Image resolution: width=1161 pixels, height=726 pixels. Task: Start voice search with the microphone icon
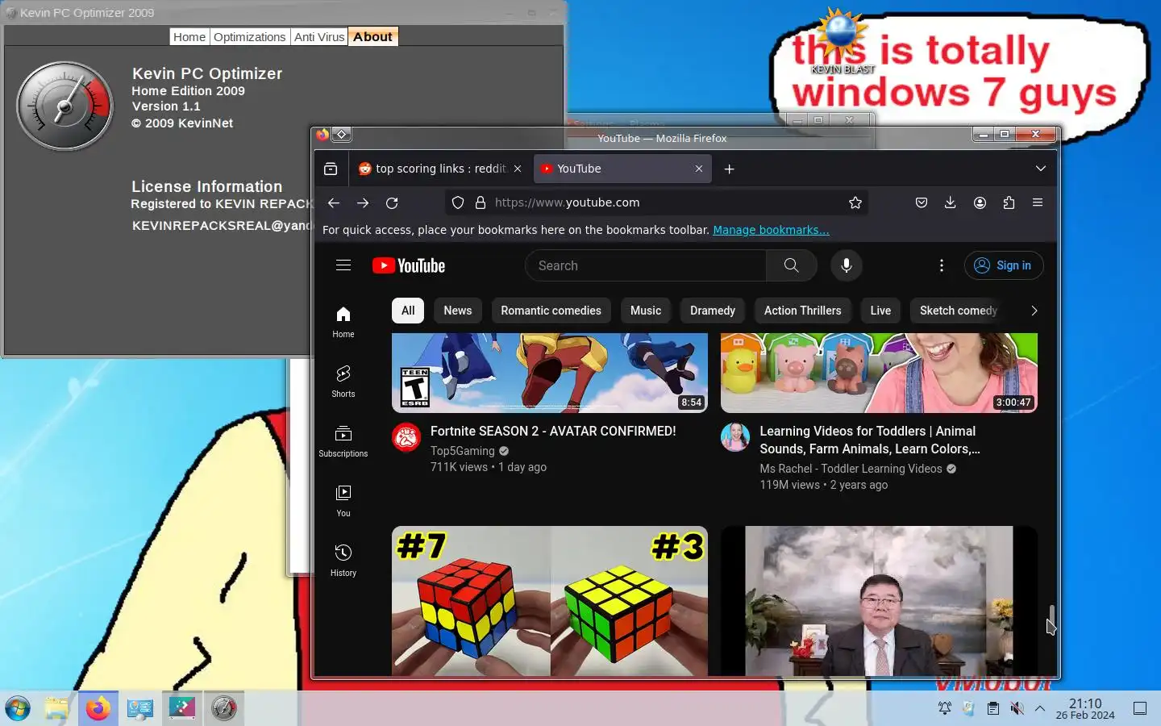pos(847,265)
